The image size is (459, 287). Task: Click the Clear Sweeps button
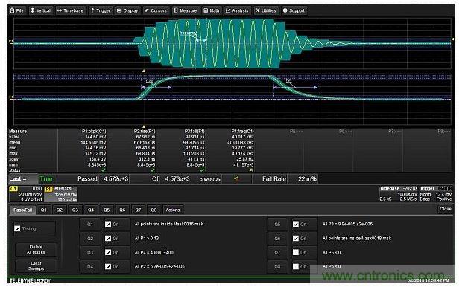(x=36, y=265)
